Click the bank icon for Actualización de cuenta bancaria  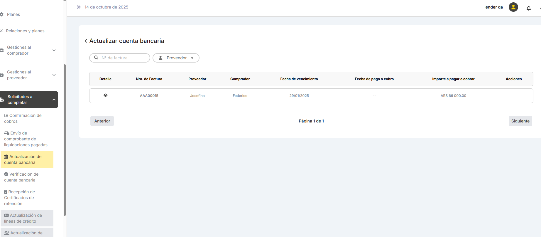[6, 157]
